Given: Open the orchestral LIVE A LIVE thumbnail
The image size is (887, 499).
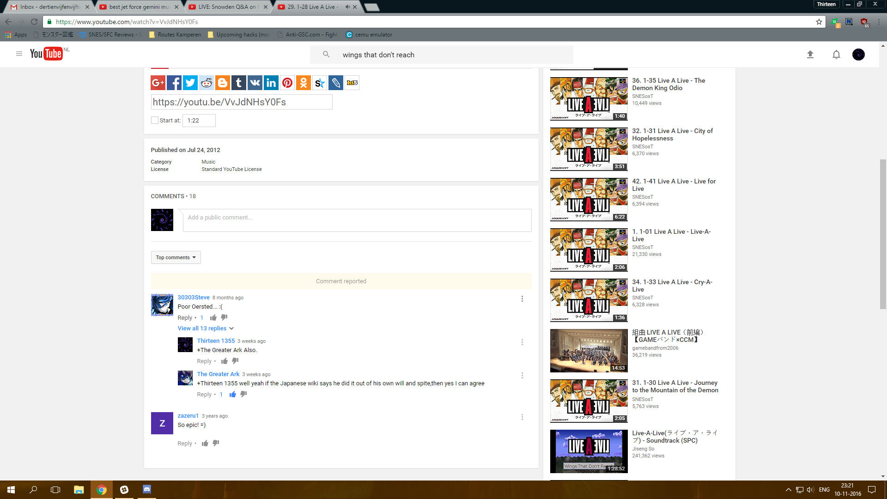Looking at the screenshot, I should (589, 351).
